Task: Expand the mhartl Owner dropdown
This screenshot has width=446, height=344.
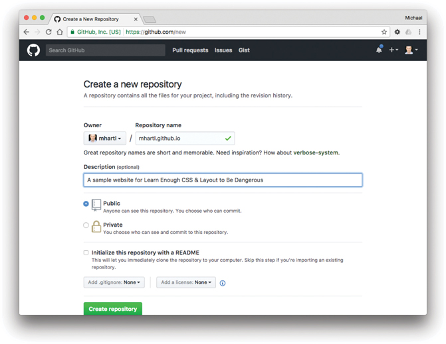Action: (105, 139)
